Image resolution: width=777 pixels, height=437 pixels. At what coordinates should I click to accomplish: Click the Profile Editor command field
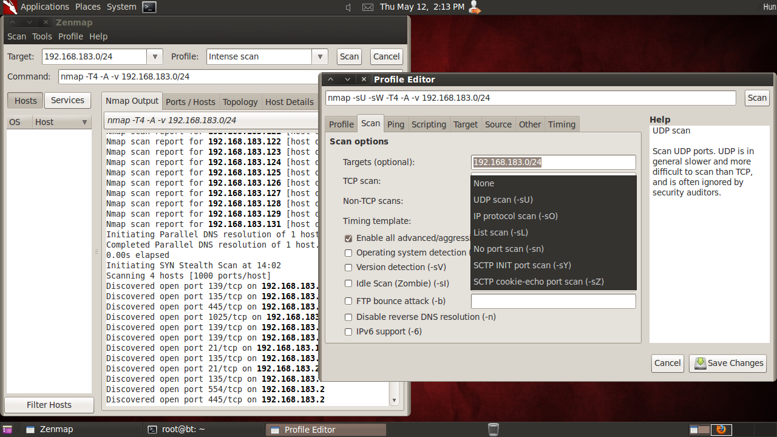[531, 98]
